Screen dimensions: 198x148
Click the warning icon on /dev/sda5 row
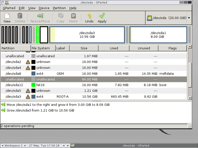pos(28,91)
